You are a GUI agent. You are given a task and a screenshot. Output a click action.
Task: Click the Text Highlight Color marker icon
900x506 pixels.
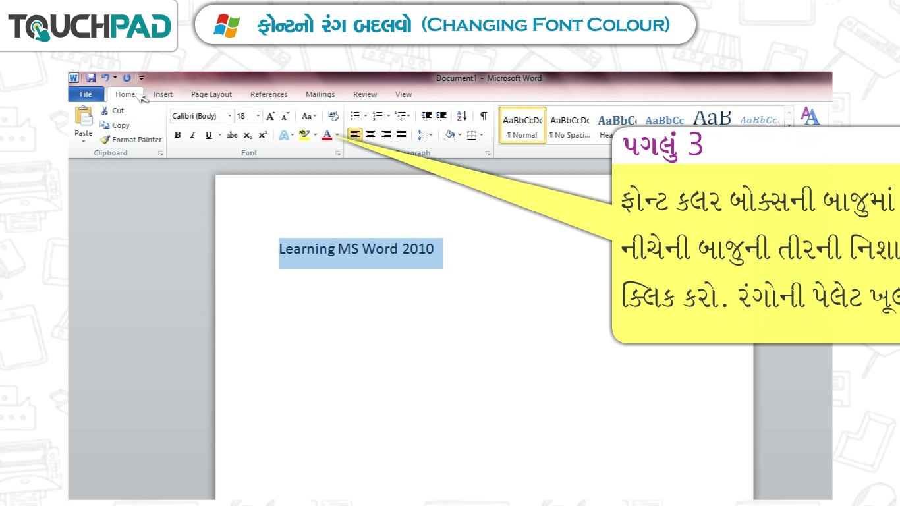[x=304, y=135]
